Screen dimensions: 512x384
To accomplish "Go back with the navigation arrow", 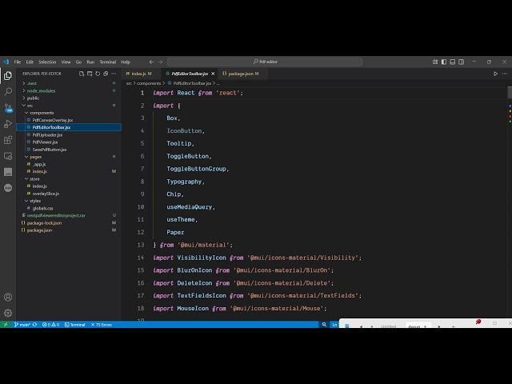I will [151, 62].
